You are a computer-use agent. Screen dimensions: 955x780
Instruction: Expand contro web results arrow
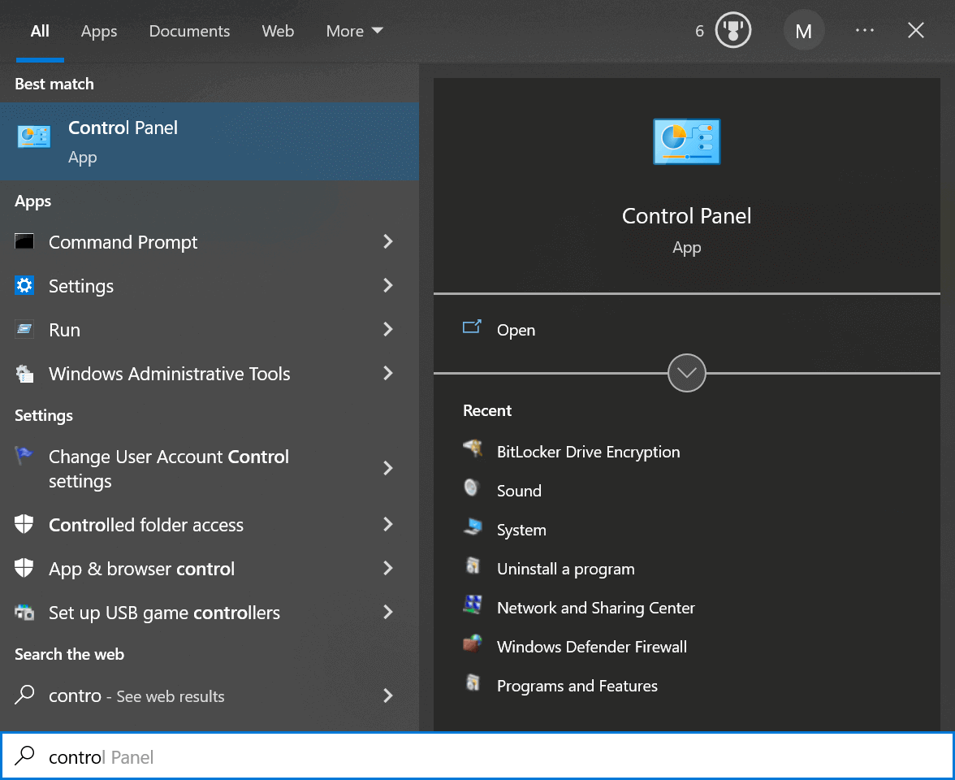388,695
